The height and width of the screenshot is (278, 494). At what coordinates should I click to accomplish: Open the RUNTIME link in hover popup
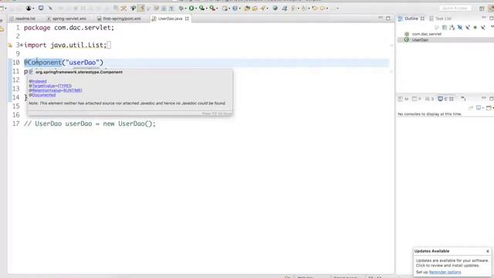tap(73, 90)
